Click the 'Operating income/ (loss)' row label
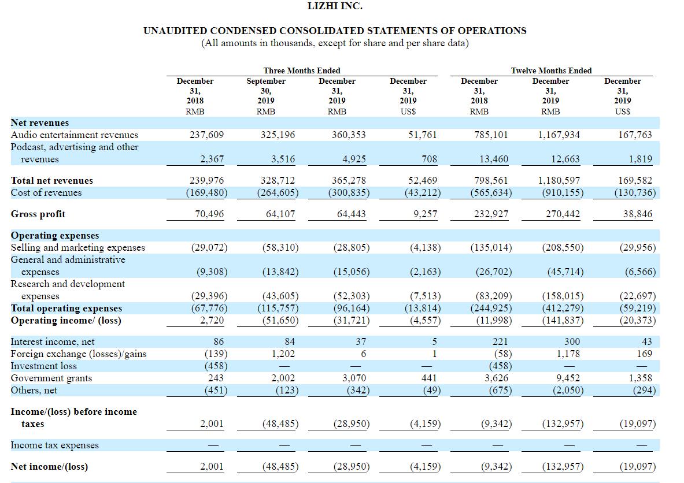The image size is (684, 483). (x=66, y=321)
